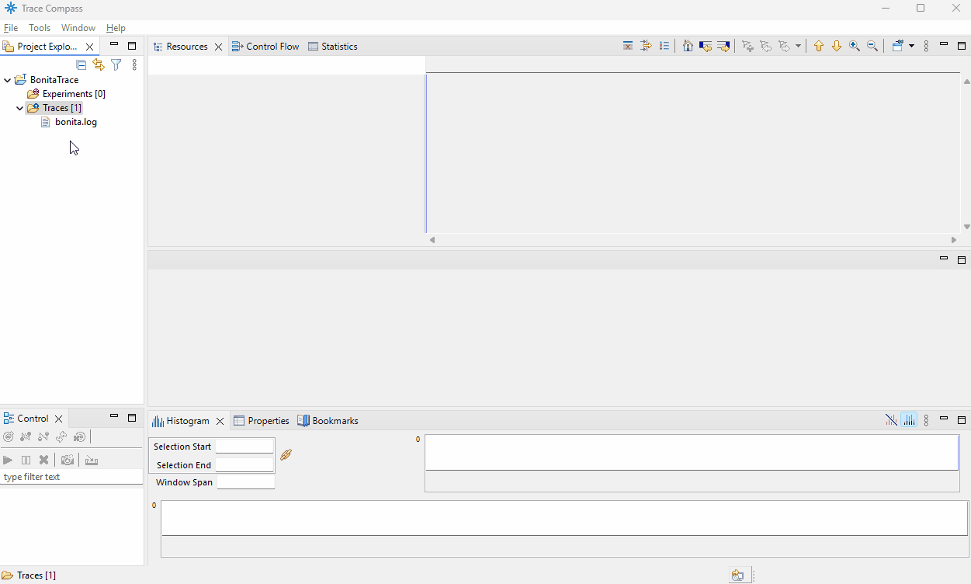Select the Reset Time Scale icon
Screen dimensions: 971x584
tap(627, 46)
